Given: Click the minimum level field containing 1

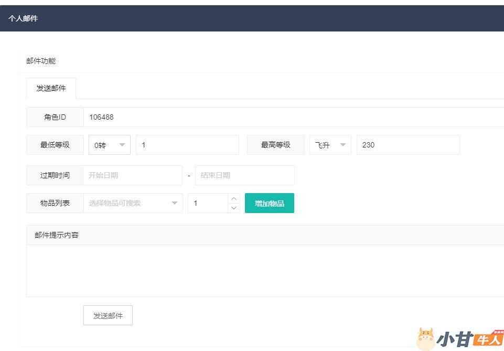Looking at the screenshot, I should point(187,145).
